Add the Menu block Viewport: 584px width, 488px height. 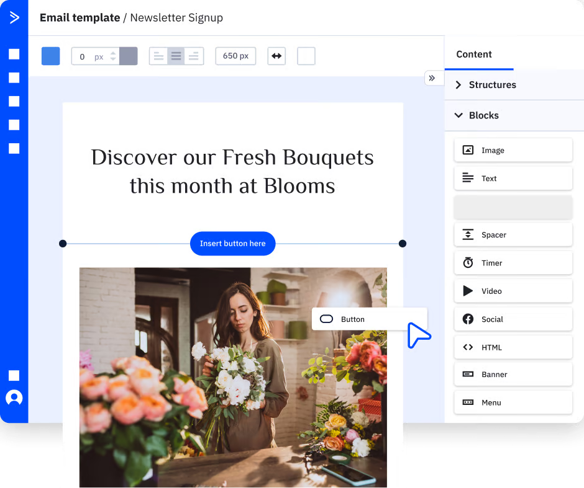(513, 402)
